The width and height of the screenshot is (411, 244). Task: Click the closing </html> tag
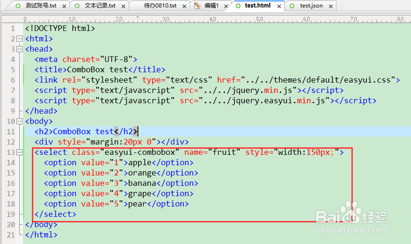click(41, 235)
